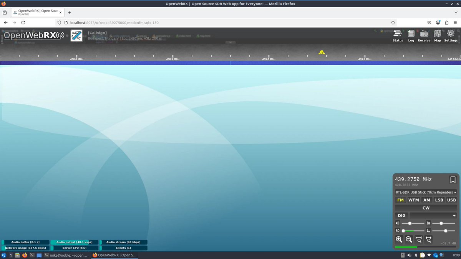461x259 pixels.
Task: Reload the page
Action: pos(23,23)
